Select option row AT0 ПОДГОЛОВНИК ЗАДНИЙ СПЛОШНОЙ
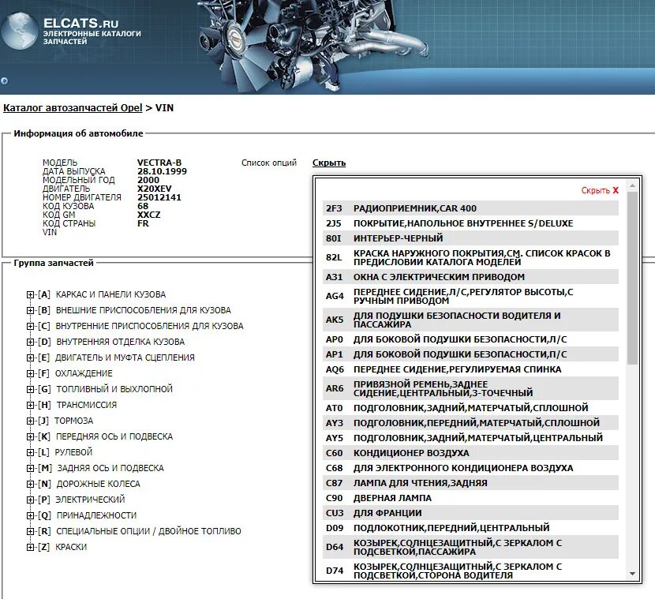Image resolution: width=655 pixels, height=599 pixels. click(471, 408)
